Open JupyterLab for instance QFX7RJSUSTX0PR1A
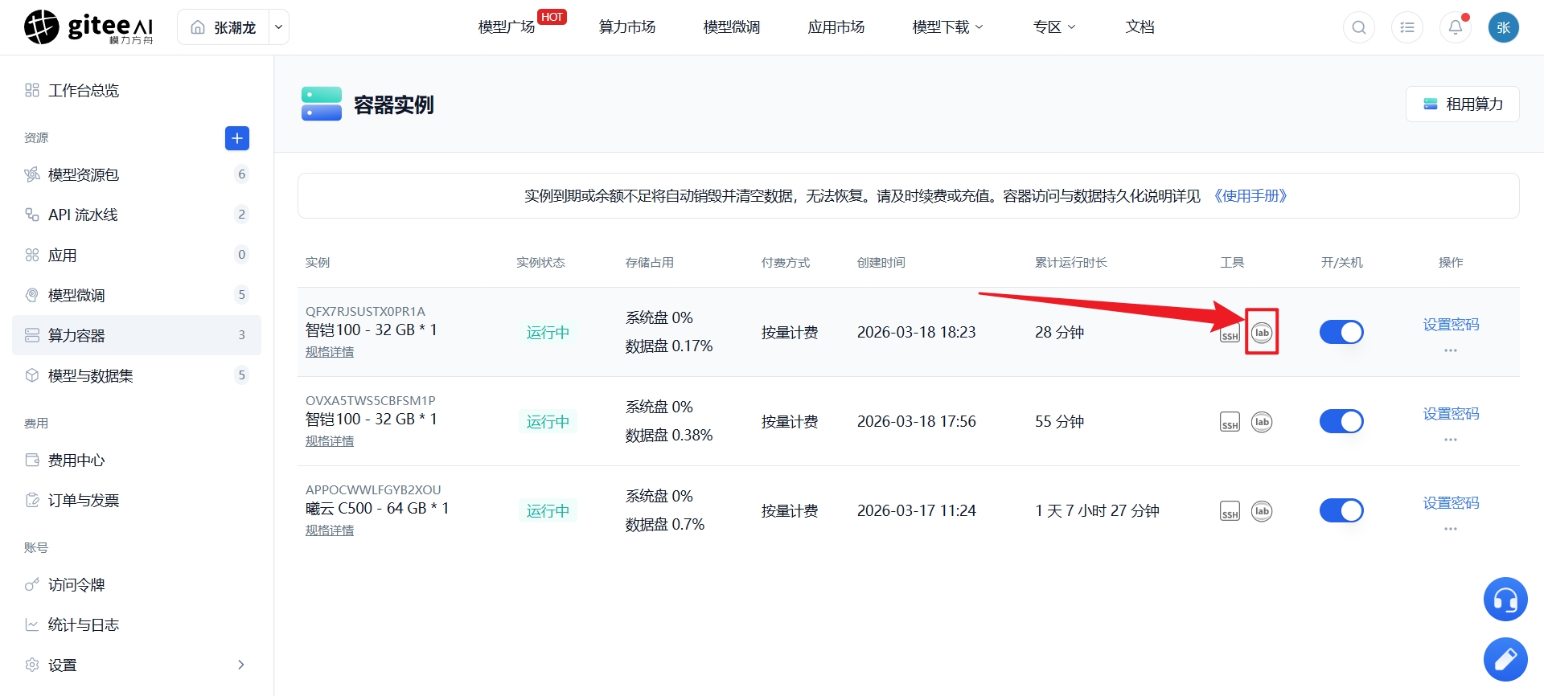1544x696 pixels. 1262,333
